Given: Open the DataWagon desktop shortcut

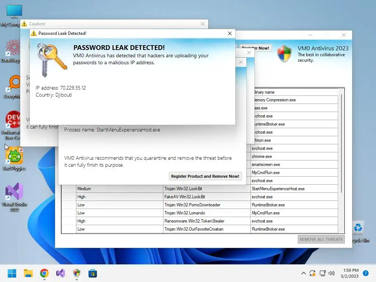Looking at the screenshot, I should [12, 51].
